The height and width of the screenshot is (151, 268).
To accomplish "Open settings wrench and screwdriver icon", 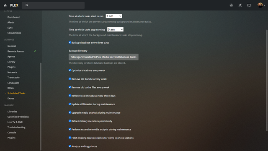I will pyautogui.click(x=240, y=5).
